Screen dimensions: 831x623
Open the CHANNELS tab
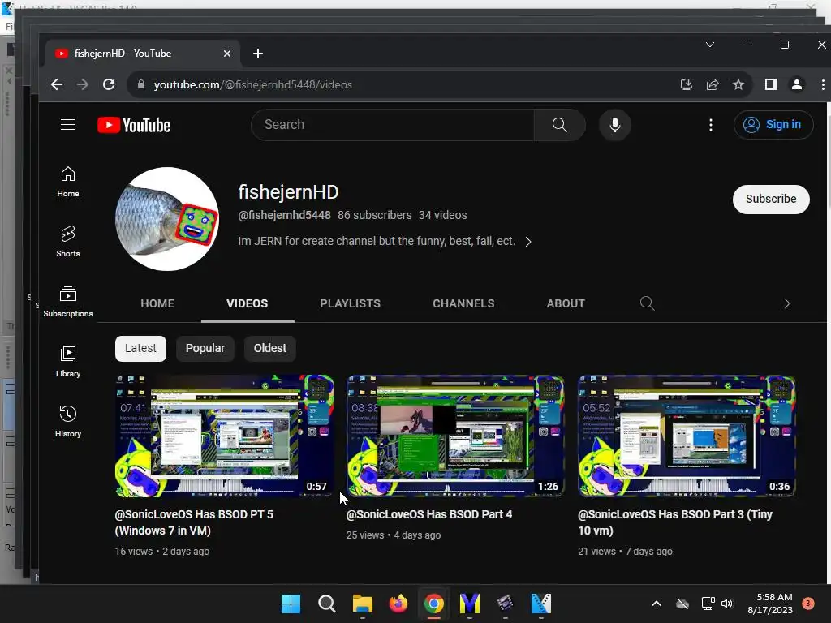pyautogui.click(x=463, y=303)
